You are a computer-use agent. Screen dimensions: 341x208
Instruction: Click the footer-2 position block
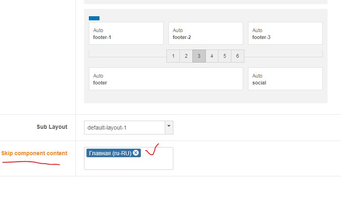coord(206,33)
